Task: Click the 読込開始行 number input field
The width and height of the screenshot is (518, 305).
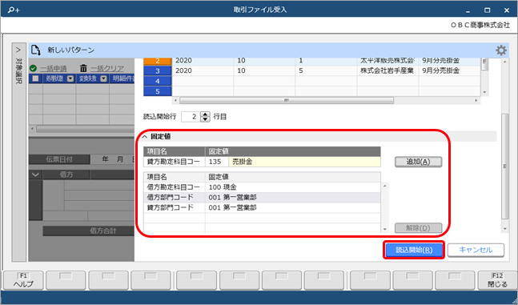Action: coord(191,117)
